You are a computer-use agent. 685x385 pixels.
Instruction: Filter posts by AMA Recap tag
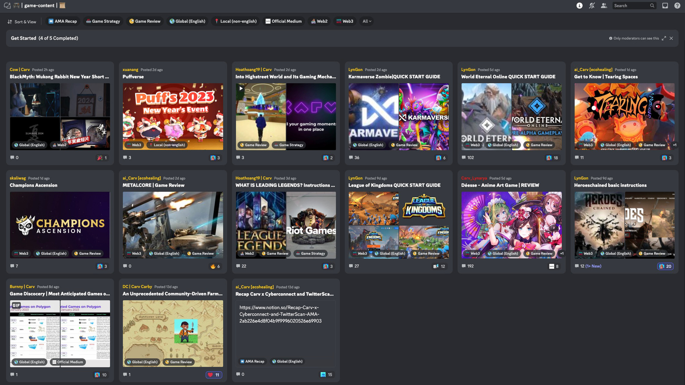(x=63, y=21)
